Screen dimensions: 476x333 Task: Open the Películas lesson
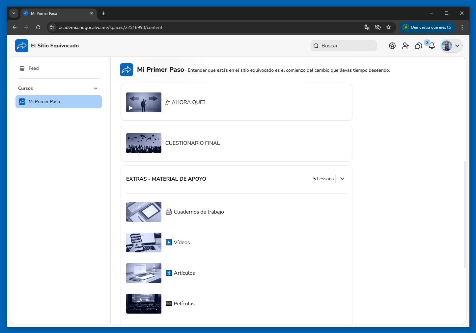[x=237, y=304]
